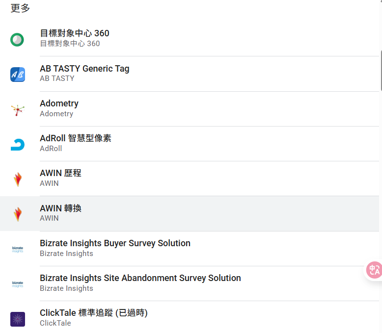Choose ClickTale 標準追蹤 (已過時)
The image size is (382, 333).
click(x=94, y=313)
